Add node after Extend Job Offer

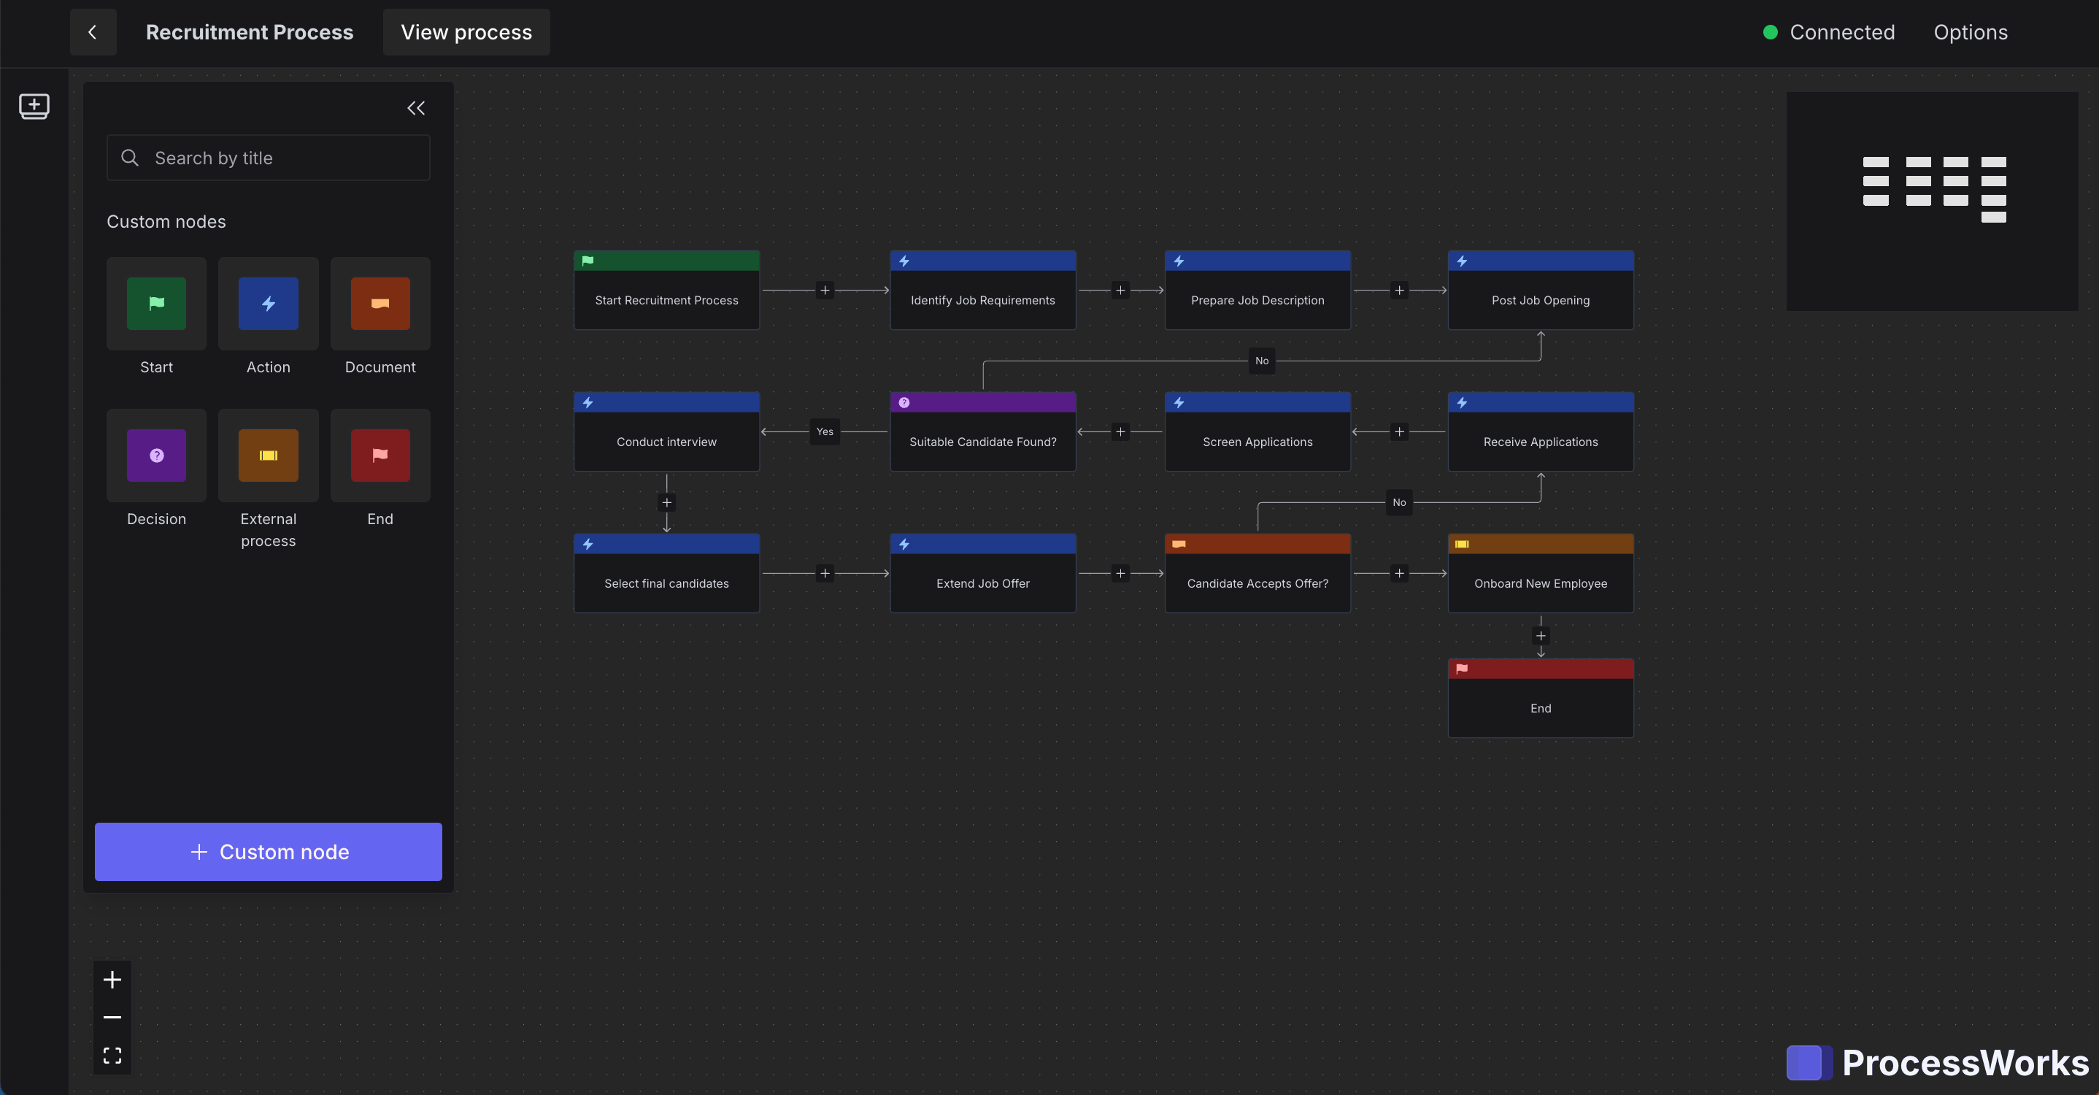(1120, 574)
